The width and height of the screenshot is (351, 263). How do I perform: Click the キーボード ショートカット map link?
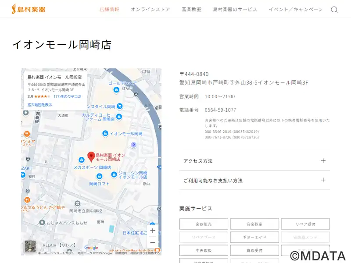click(x=56, y=253)
